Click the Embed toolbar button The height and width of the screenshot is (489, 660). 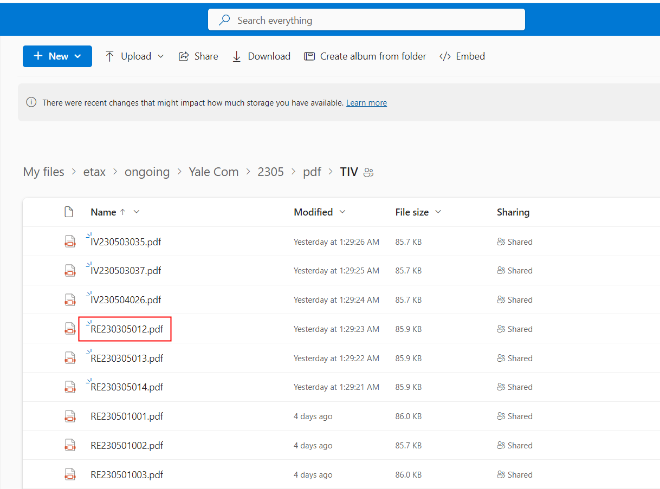tap(462, 56)
